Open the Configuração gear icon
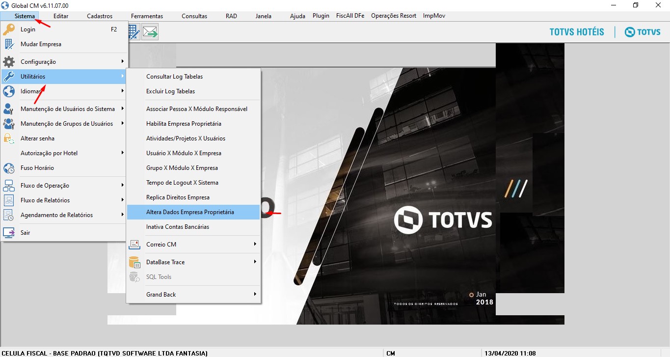This screenshot has width=670, height=357. coord(9,62)
